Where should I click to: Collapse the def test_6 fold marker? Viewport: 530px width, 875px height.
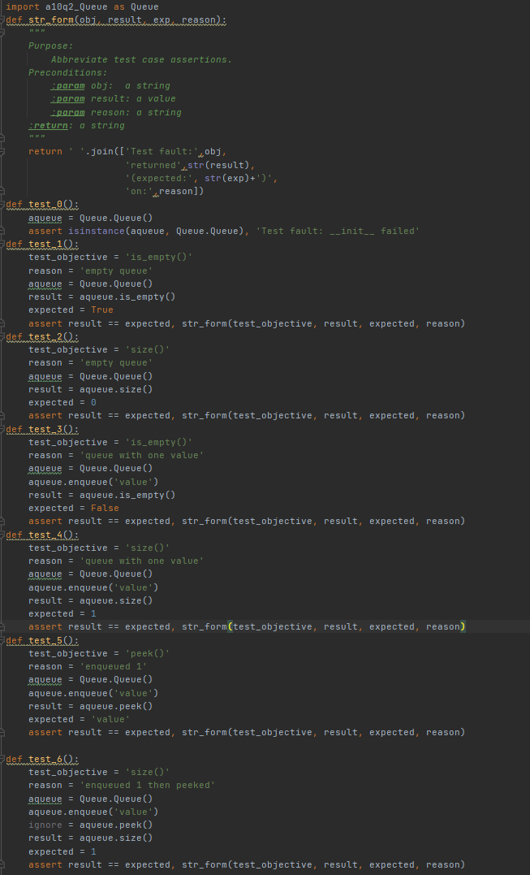click(x=2, y=760)
